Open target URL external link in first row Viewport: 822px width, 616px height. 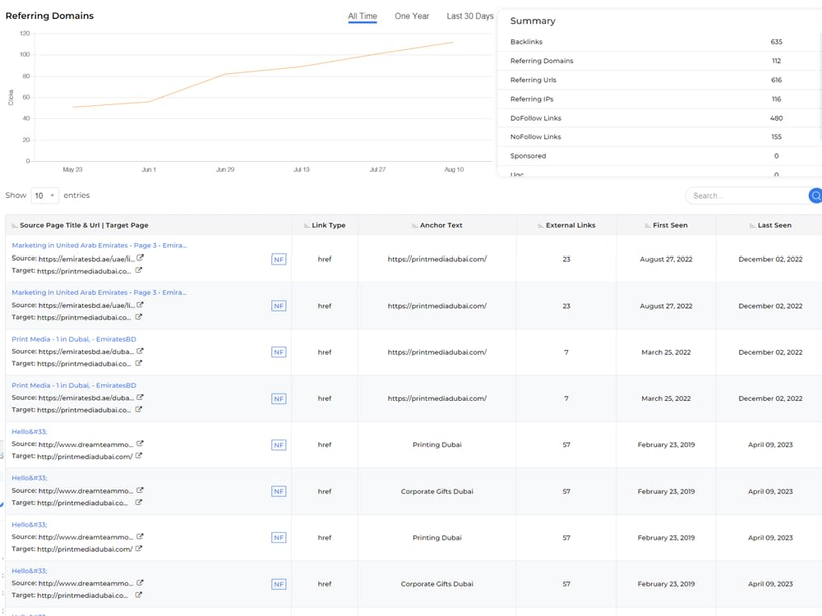point(138,270)
